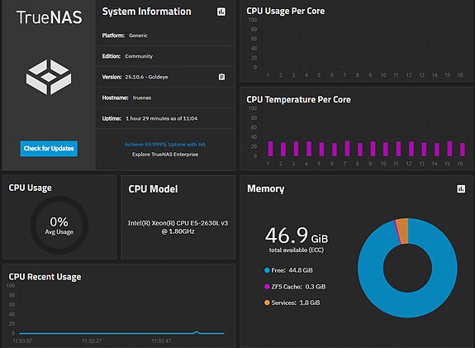Open Achieve 99.999% Uptime with HA link
The image size is (475, 348).
(164, 145)
